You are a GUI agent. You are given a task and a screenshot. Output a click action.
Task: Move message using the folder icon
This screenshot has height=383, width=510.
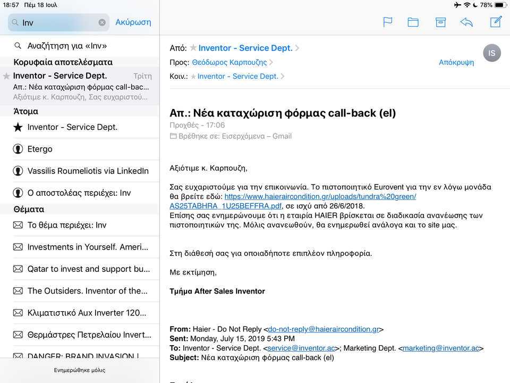(413, 22)
